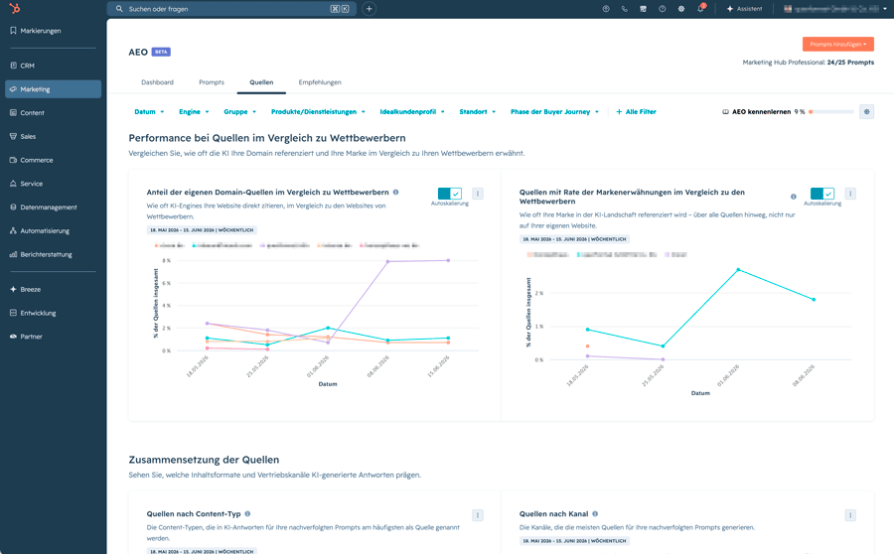Click the info icon beside Quellen nach Content-Typ
This screenshot has height=554, width=894.
247,513
